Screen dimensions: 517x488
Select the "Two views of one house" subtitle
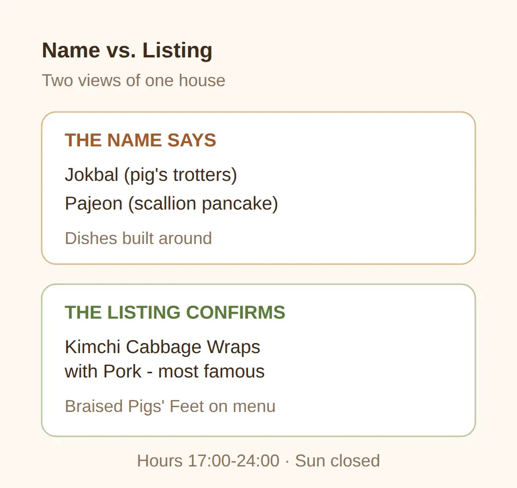click(x=134, y=80)
